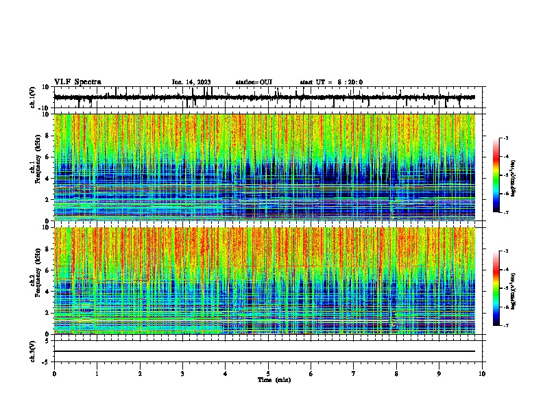
Task: Click the ch.2 spectrogram plot
Action: [265, 281]
